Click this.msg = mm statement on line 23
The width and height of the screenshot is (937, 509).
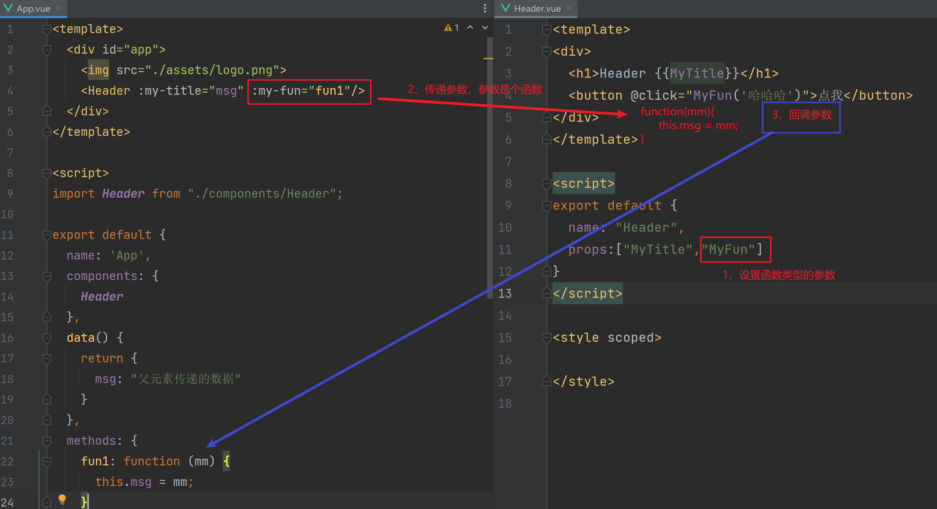click(144, 482)
